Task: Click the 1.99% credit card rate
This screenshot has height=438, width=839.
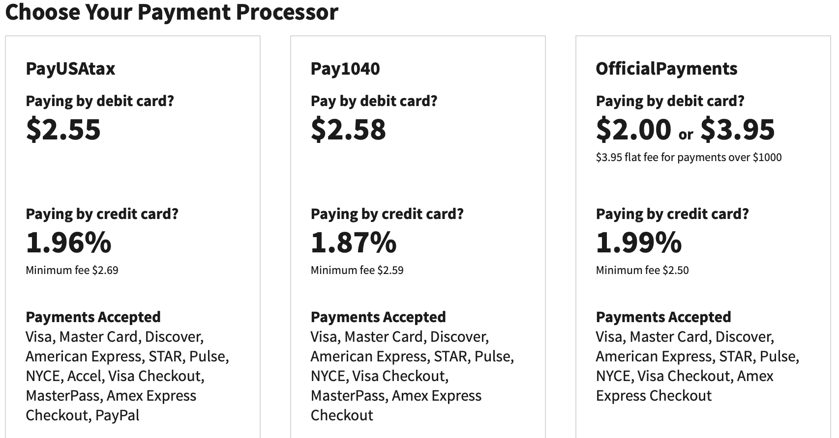Action: pyautogui.click(x=639, y=243)
